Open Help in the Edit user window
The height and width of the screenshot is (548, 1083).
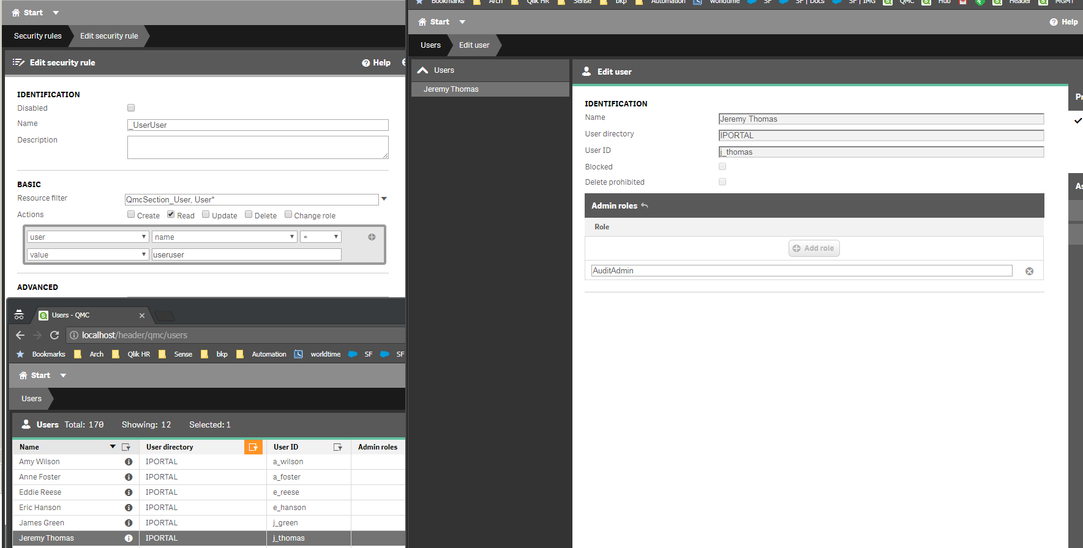[1063, 22]
